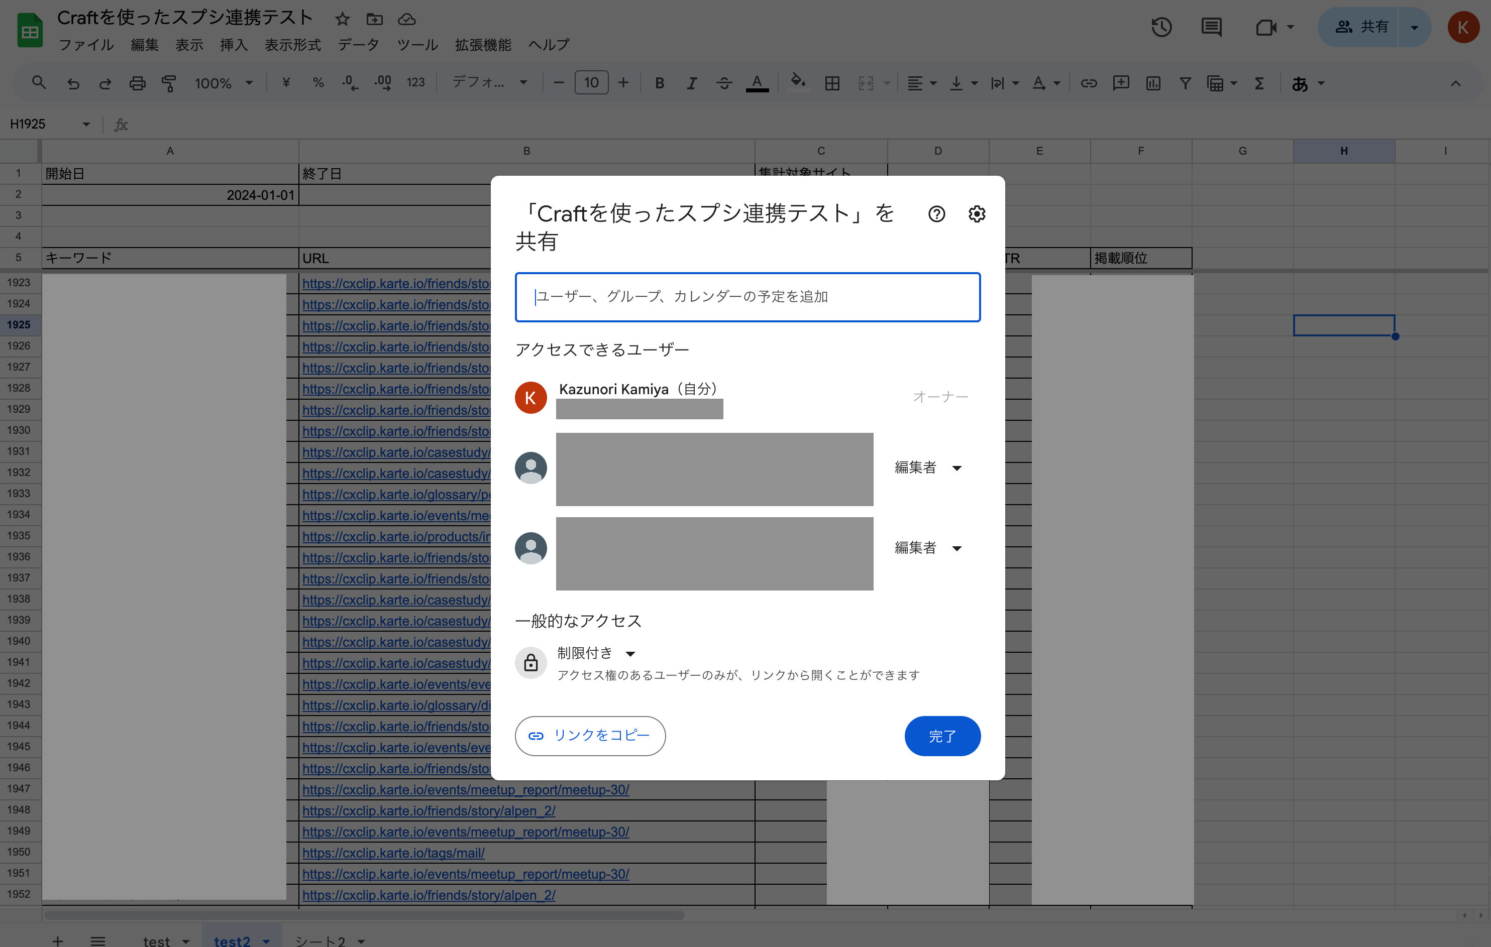The width and height of the screenshot is (1491, 947).
Task: Decrease decimal places
Action: point(350,83)
